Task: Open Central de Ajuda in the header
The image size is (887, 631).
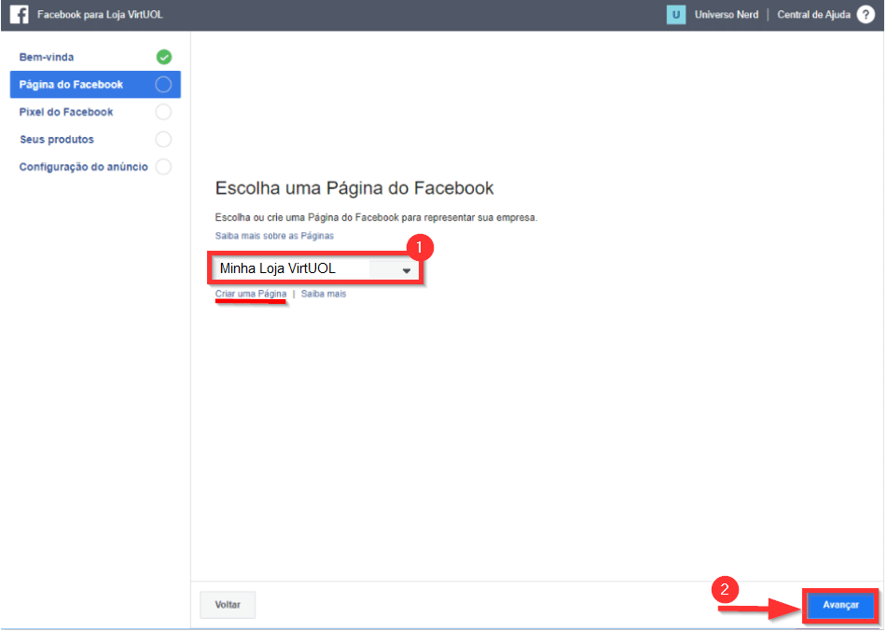Action: tap(813, 15)
